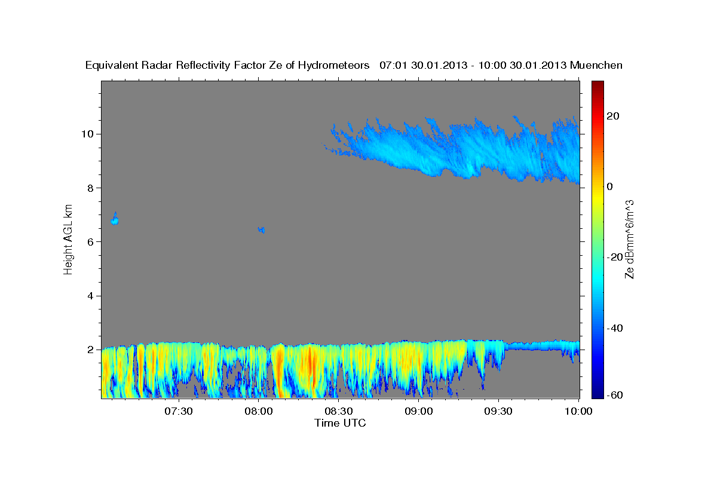
Task: Click the height axis label 6
Action: (x=91, y=241)
